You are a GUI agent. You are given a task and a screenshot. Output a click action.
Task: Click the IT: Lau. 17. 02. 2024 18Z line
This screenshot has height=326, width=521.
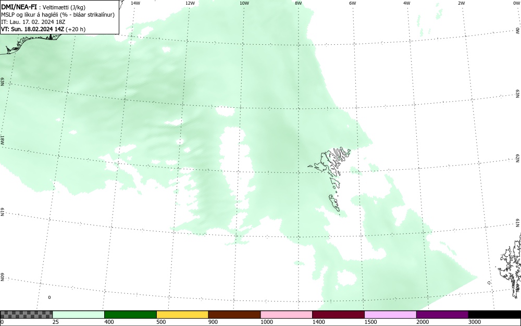(33, 22)
